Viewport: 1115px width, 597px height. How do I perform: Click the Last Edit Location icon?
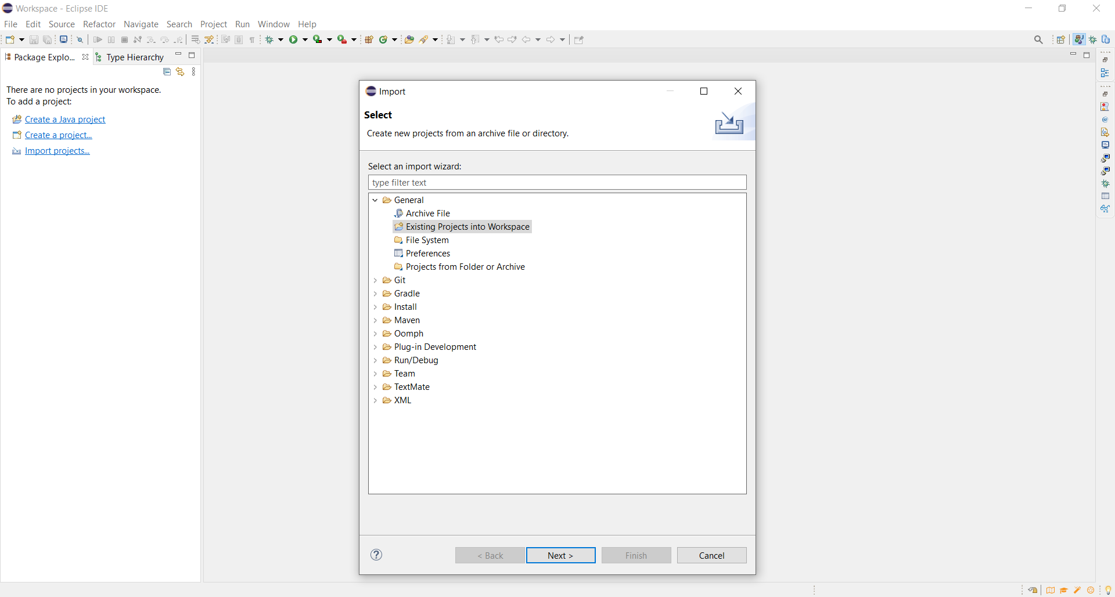(499, 39)
